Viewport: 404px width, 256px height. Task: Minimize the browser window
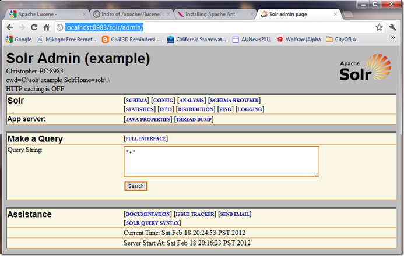pyautogui.click(x=364, y=3)
